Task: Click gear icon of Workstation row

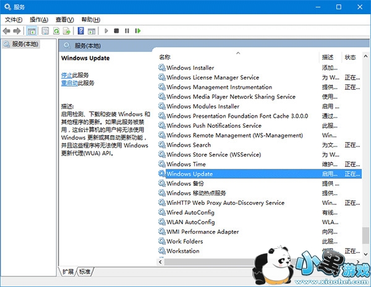Action: 161,251
